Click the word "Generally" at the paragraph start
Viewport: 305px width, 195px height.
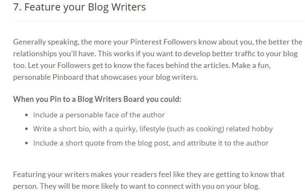(x=29, y=42)
